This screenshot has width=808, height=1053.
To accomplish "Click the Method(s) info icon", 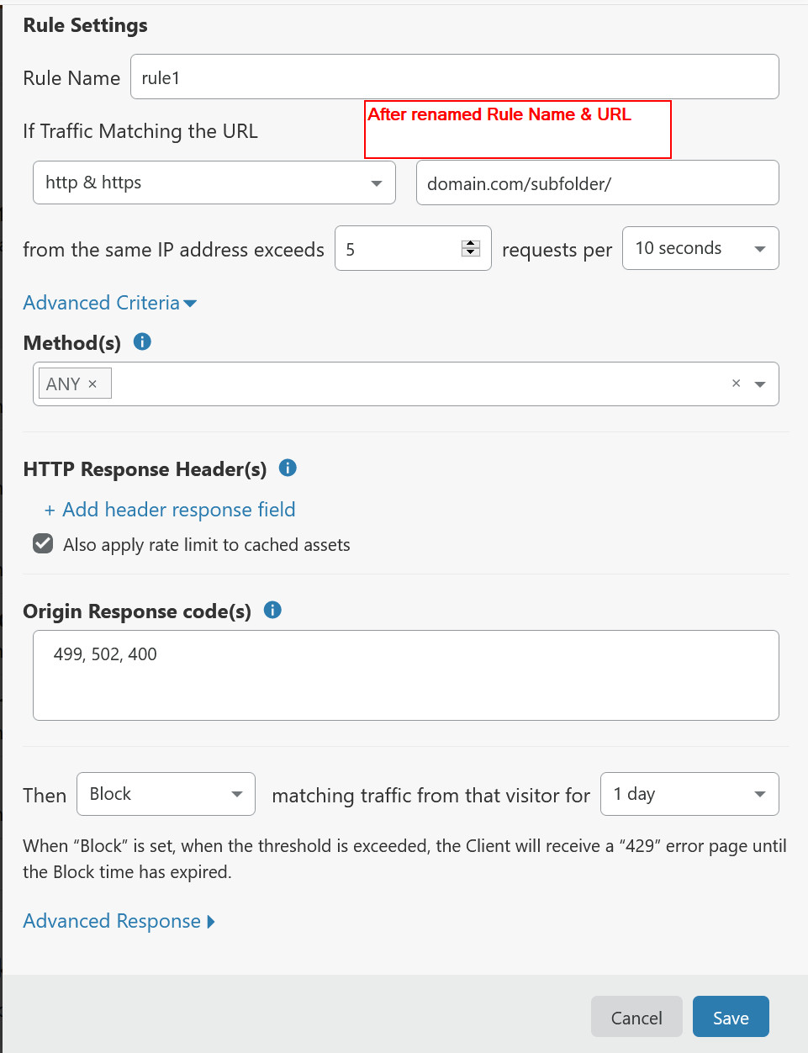I will [x=142, y=341].
